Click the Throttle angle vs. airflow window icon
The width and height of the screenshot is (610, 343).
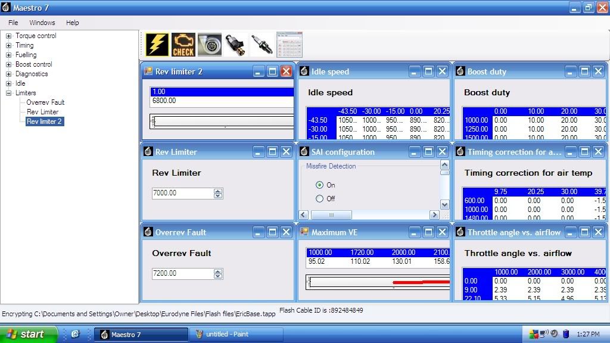[x=460, y=232]
